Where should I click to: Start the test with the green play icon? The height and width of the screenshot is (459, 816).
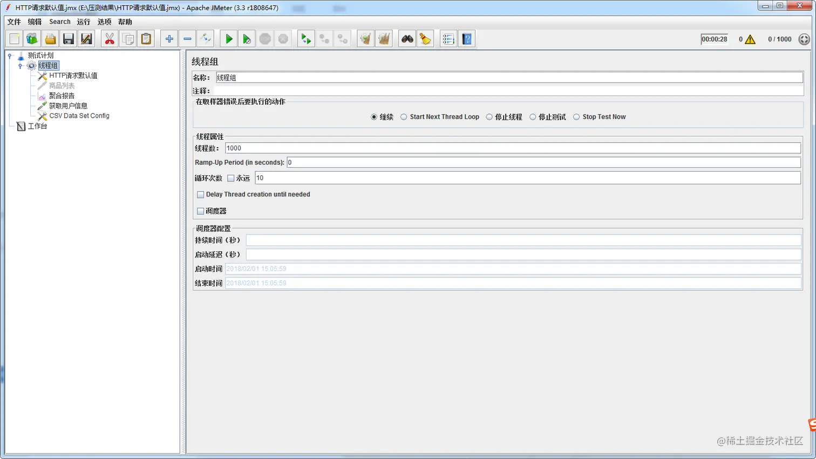pyautogui.click(x=229, y=39)
